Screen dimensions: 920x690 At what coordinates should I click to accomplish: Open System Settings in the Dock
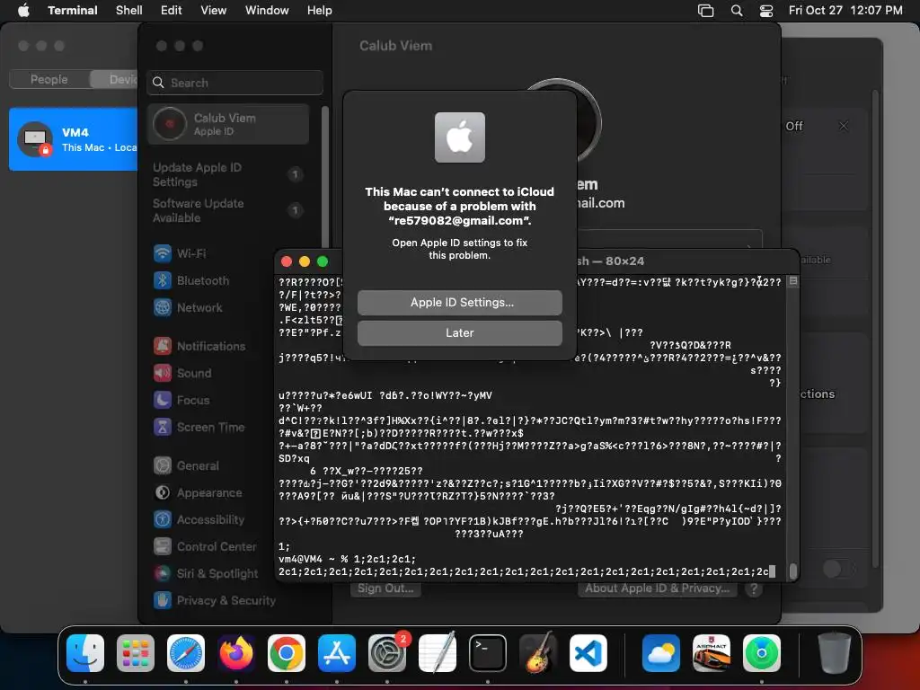click(387, 652)
